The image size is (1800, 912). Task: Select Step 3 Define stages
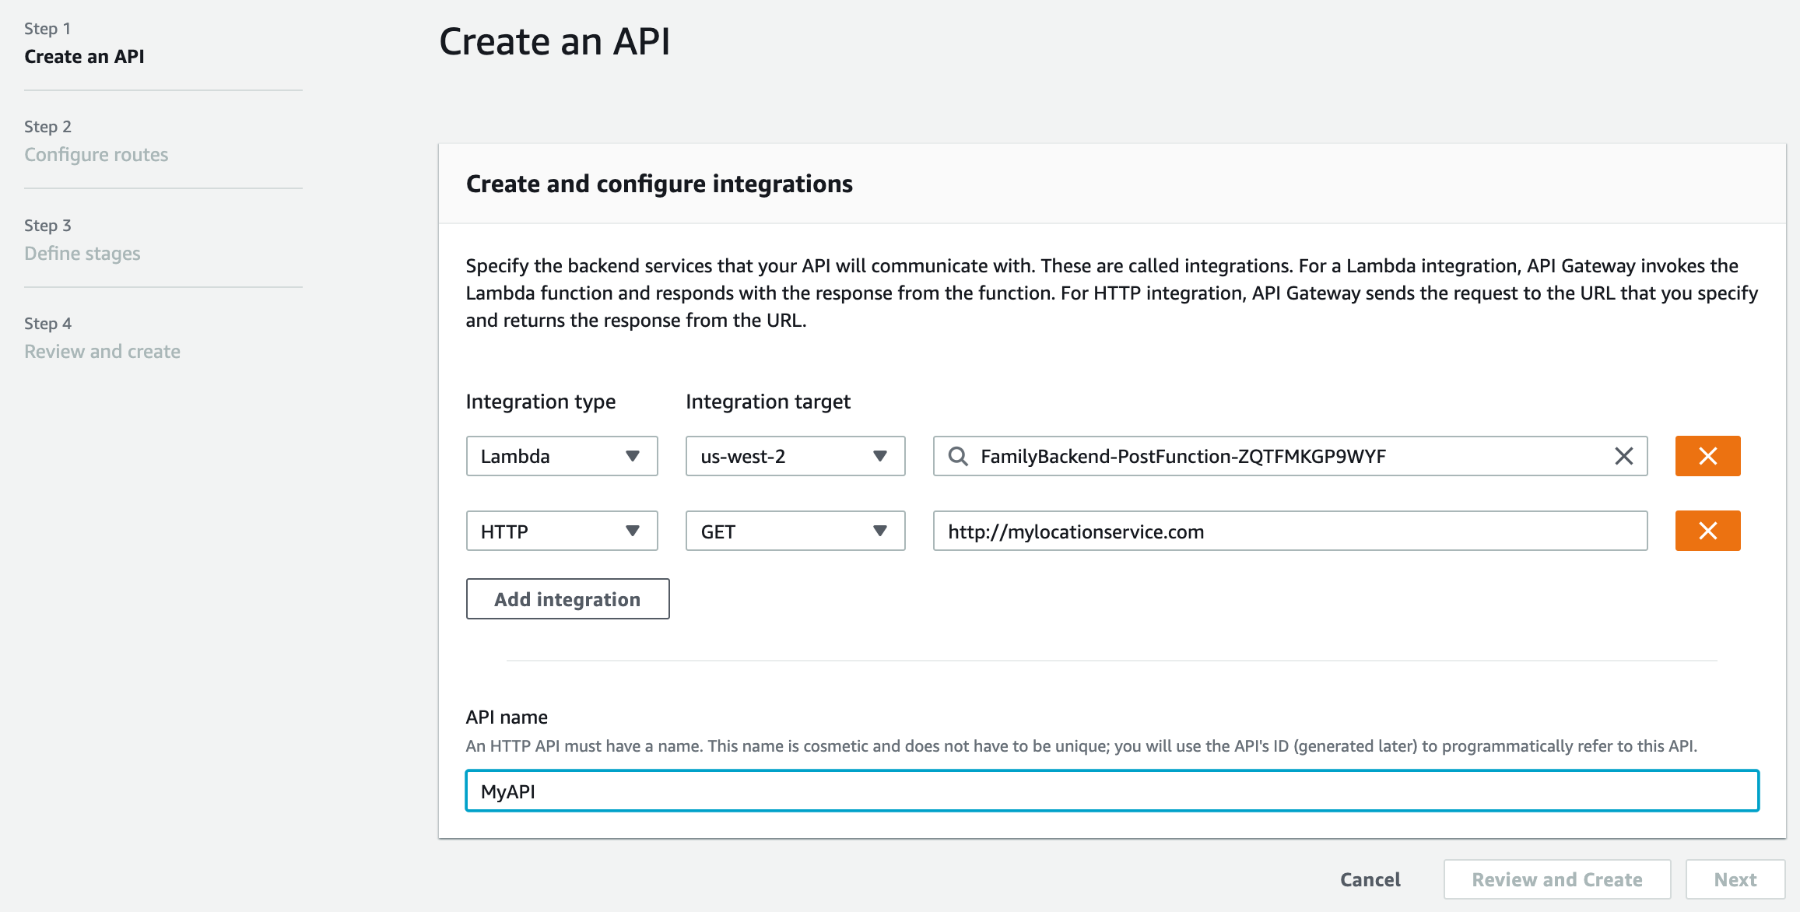pos(82,253)
